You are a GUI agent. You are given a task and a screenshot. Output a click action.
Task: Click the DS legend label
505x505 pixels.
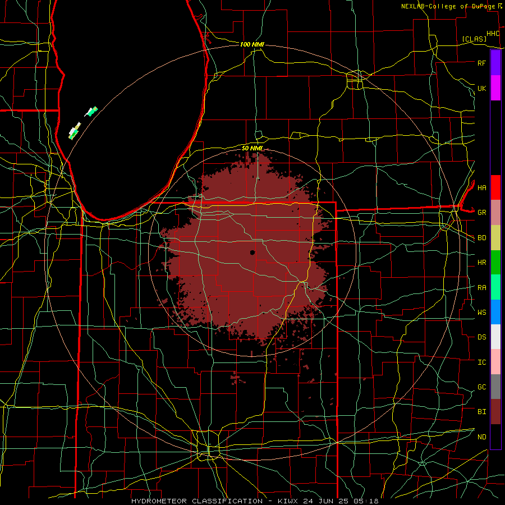(481, 337)
